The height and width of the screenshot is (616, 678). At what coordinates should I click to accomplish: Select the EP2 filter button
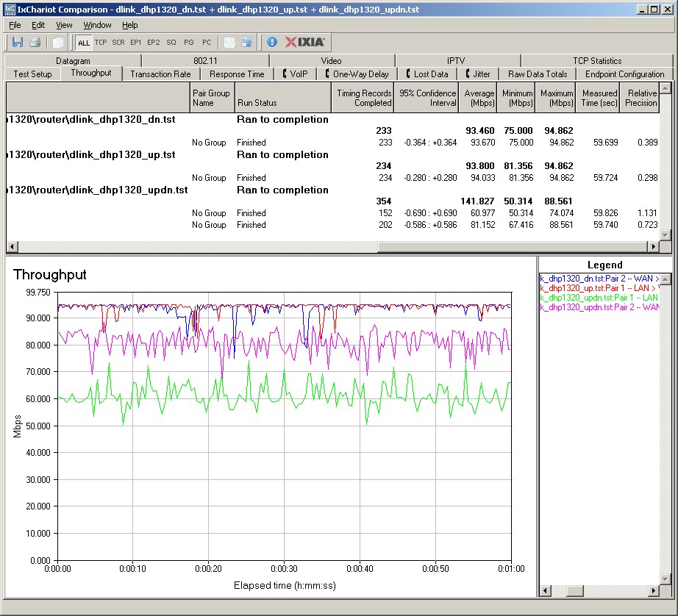154,43
